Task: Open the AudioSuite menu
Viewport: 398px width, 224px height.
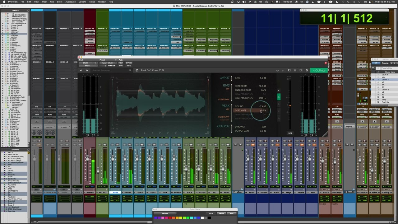Action: click(71, 2)
